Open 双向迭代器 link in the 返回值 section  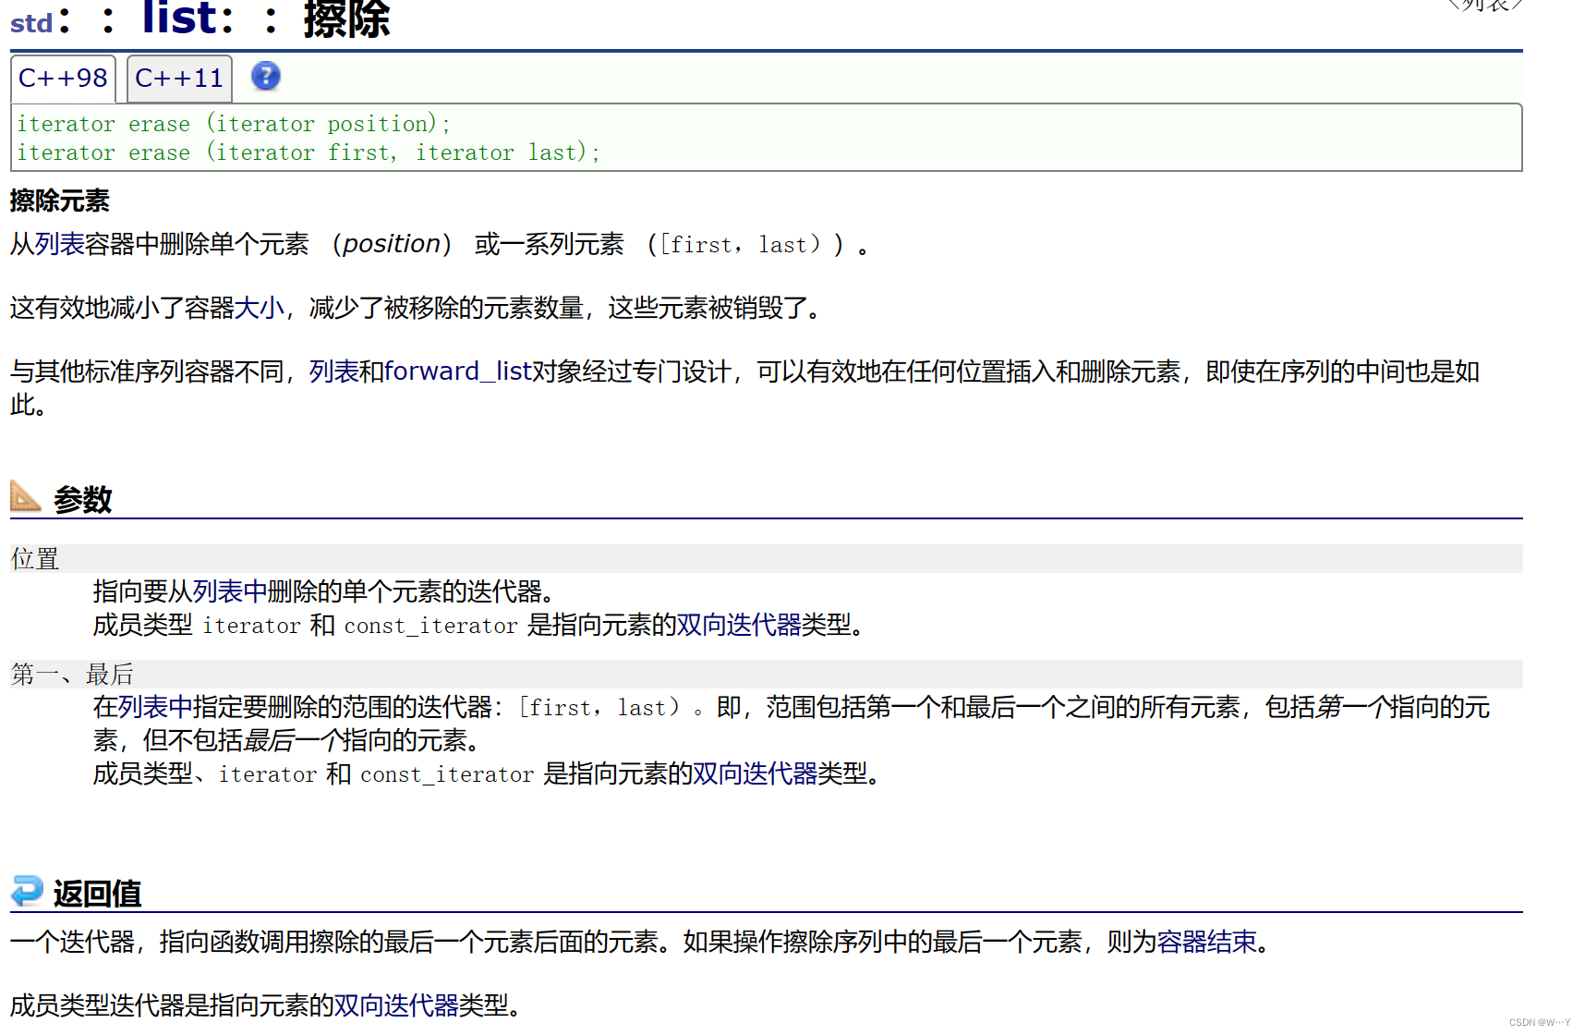(x=396, y=1005)
